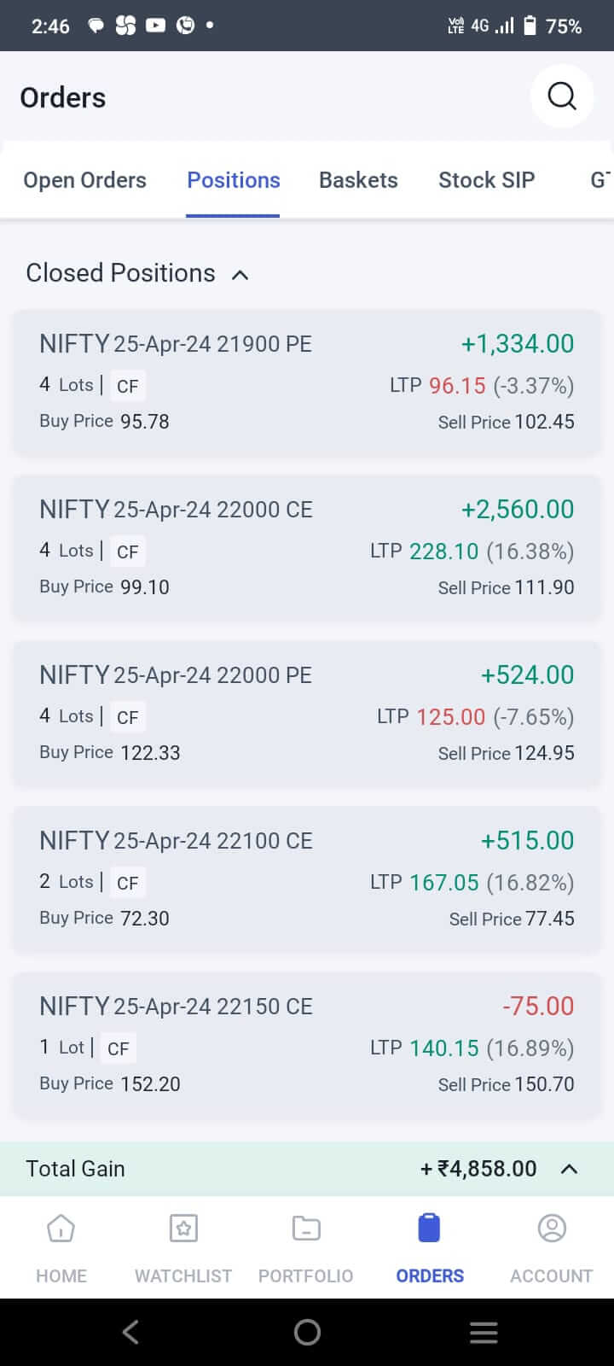Open the Watchlist star icon

pos(183,1229)
